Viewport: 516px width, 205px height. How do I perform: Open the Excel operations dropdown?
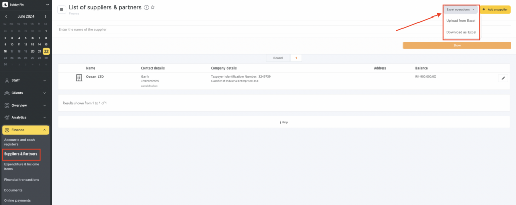(x=460, y=9)
